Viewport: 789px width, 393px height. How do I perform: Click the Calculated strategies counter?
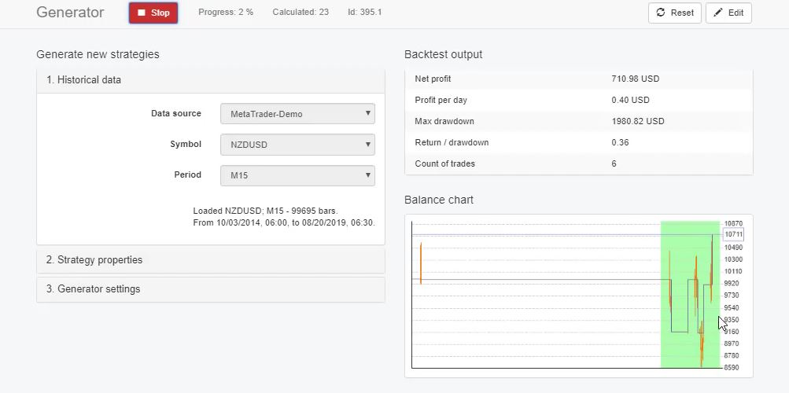(300, 13)
